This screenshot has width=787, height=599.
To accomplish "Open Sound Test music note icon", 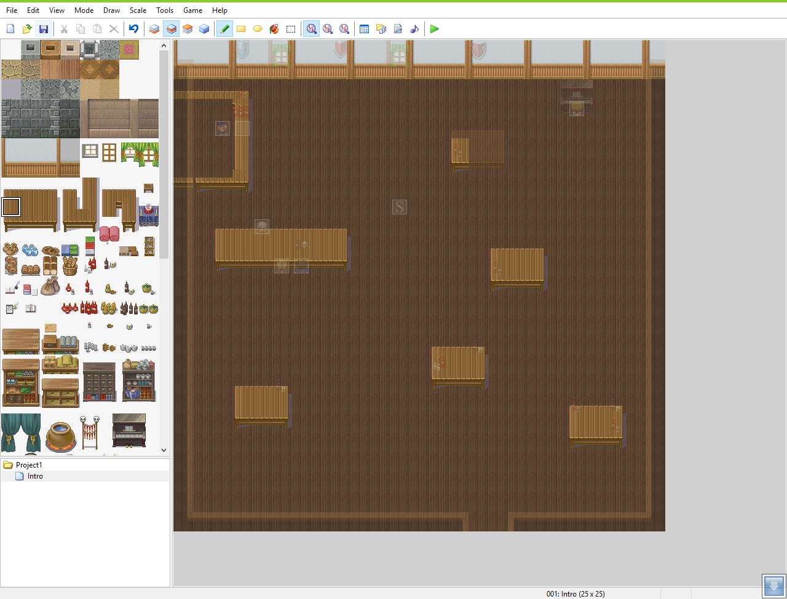I will [x=414, y=29].
